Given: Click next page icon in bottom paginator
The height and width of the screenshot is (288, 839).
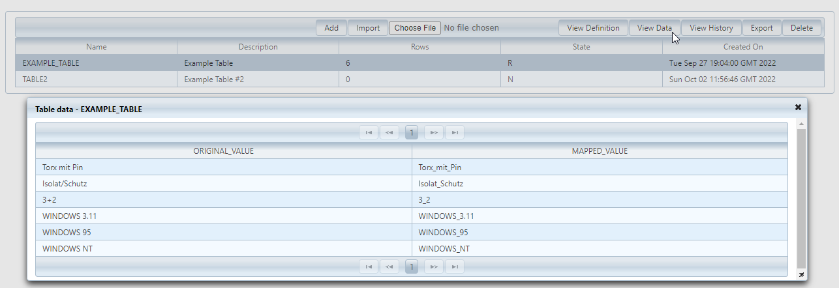Looking at the screenshot, I should tap(434, 266).
